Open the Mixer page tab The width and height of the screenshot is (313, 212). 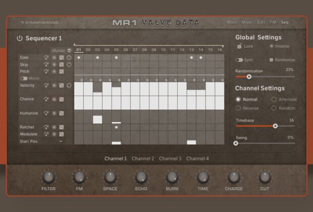click(x=247, y=22)
